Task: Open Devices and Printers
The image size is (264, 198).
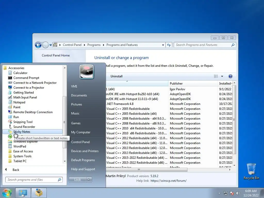Action: [x=85, y=151]
